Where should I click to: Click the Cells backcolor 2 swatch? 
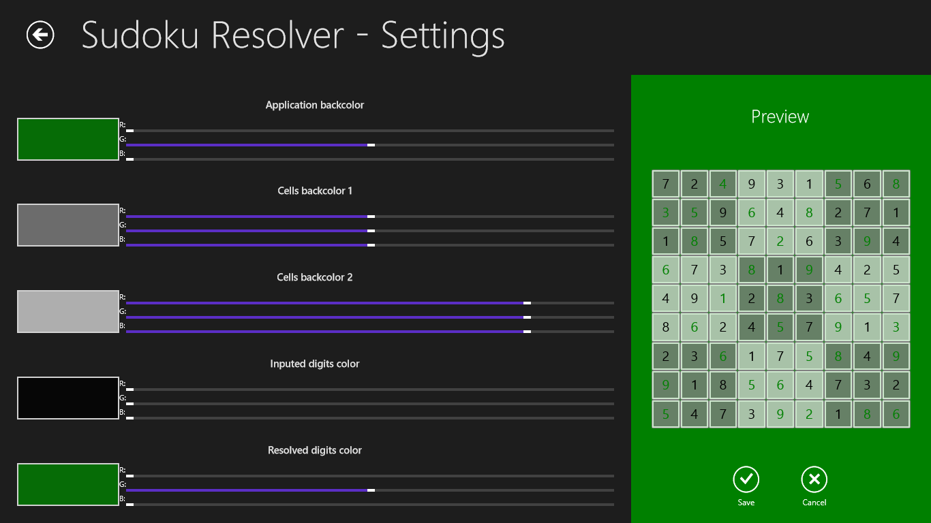tap(68, 312)
